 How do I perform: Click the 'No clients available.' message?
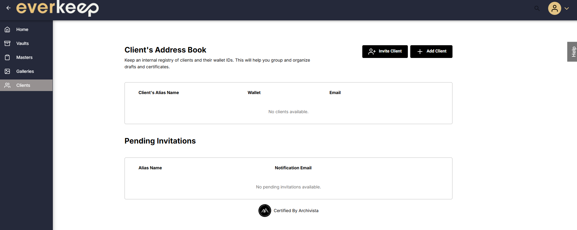click(288, 112)
